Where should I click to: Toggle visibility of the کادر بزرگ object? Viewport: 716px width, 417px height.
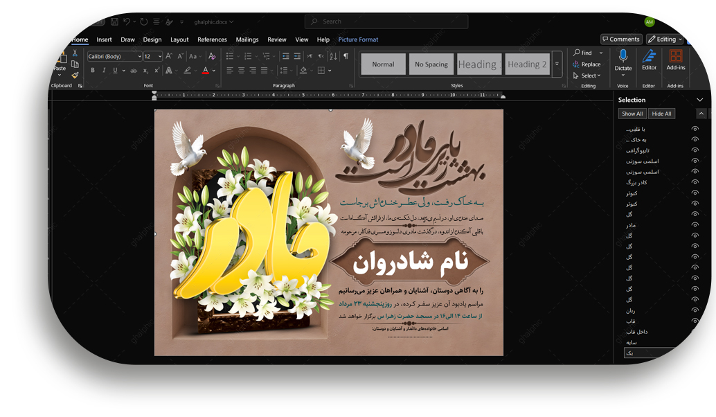695,182
